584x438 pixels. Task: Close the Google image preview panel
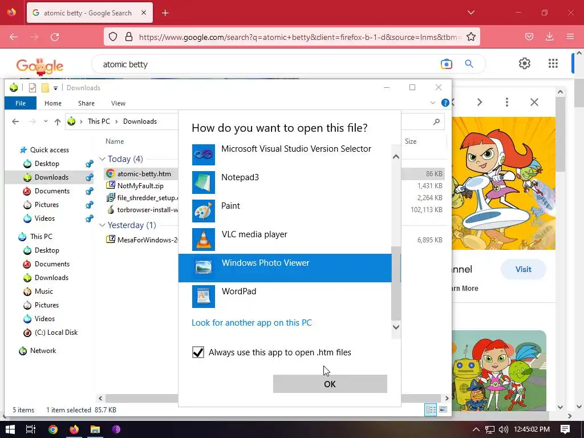534,102
